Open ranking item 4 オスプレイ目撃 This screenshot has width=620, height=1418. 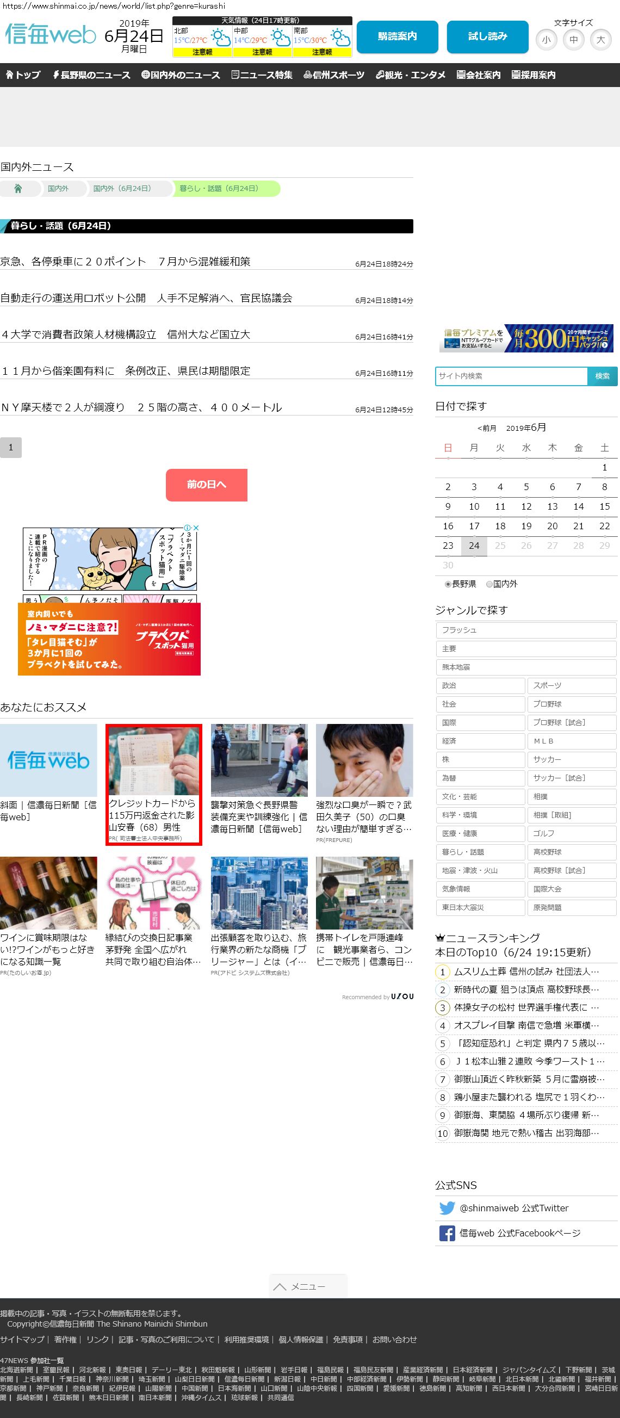pos(526,1025)
